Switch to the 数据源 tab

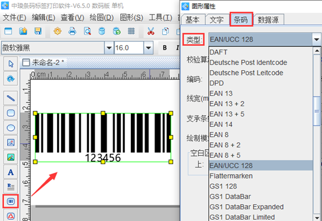[268, 20]
